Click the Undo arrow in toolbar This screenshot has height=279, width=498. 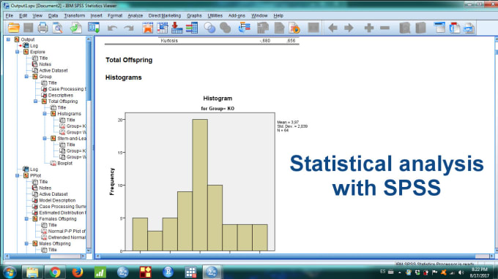(x=113, y=28)
